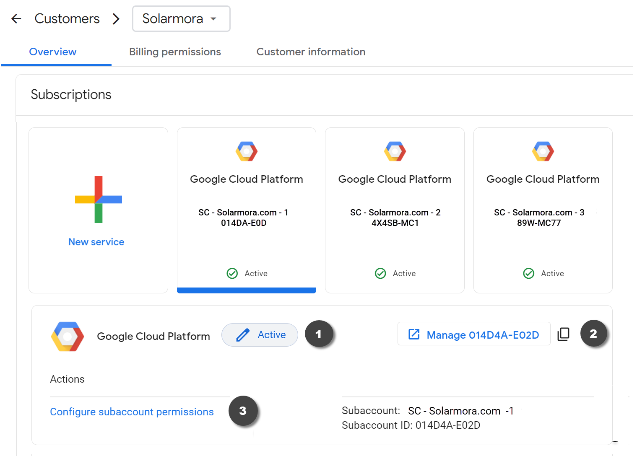The height and width of the screenshot is (456, 637).
Task: Click the New service link
Action: [96, 242]
